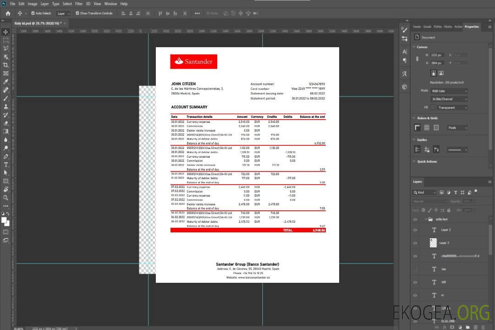
Task: Select the Brush tool
Action: (x=5, y=98)
